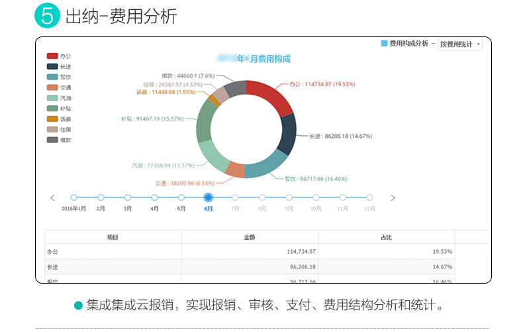Select 3月 on the timeline
Viewport: 523px width, 332px height.
coord(128,197)
